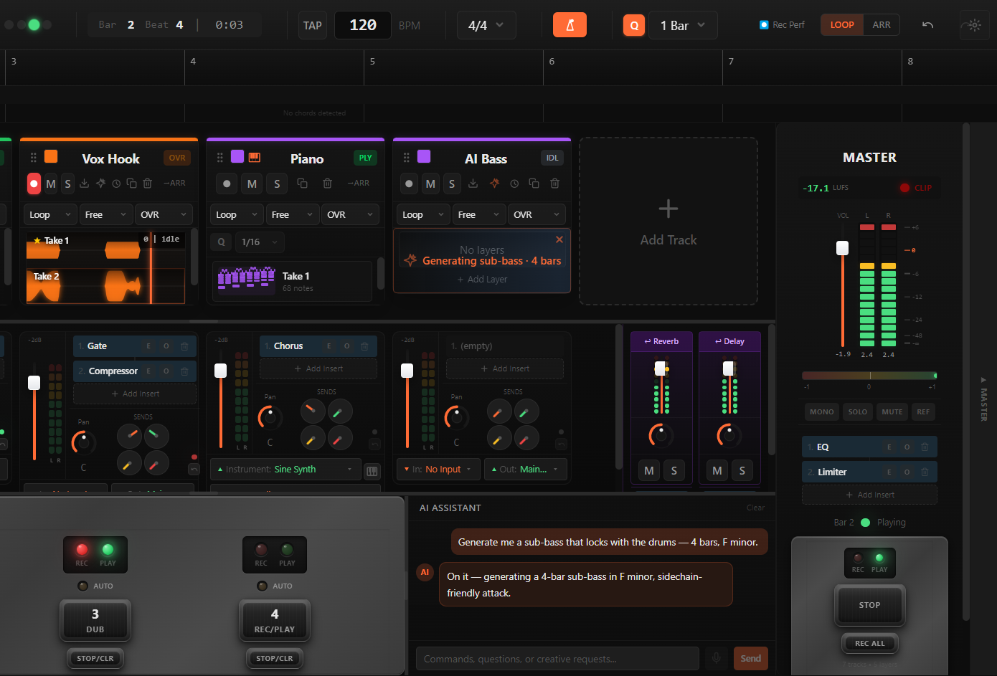Click the orange AI sparkle icon on AI Bass
The image size is (997, 676).
494,184
